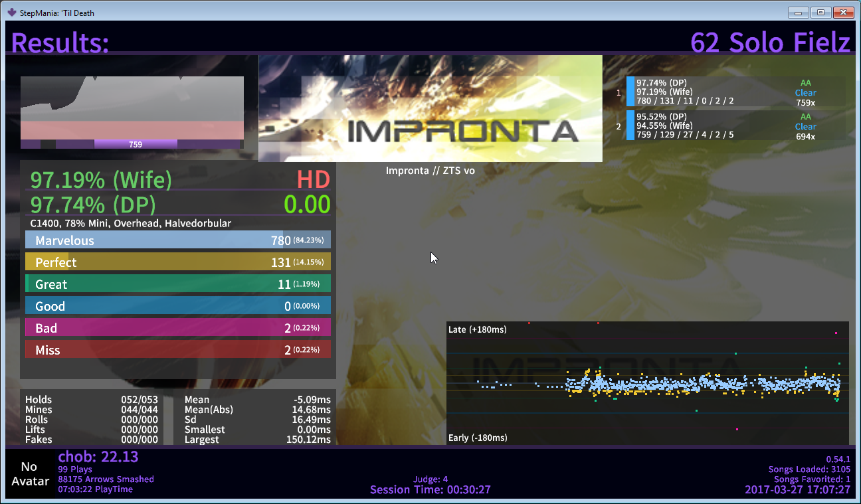Click the Marvelous judgment bar
861x504 pixels.
pyautogui.click(x=177, y=240)
